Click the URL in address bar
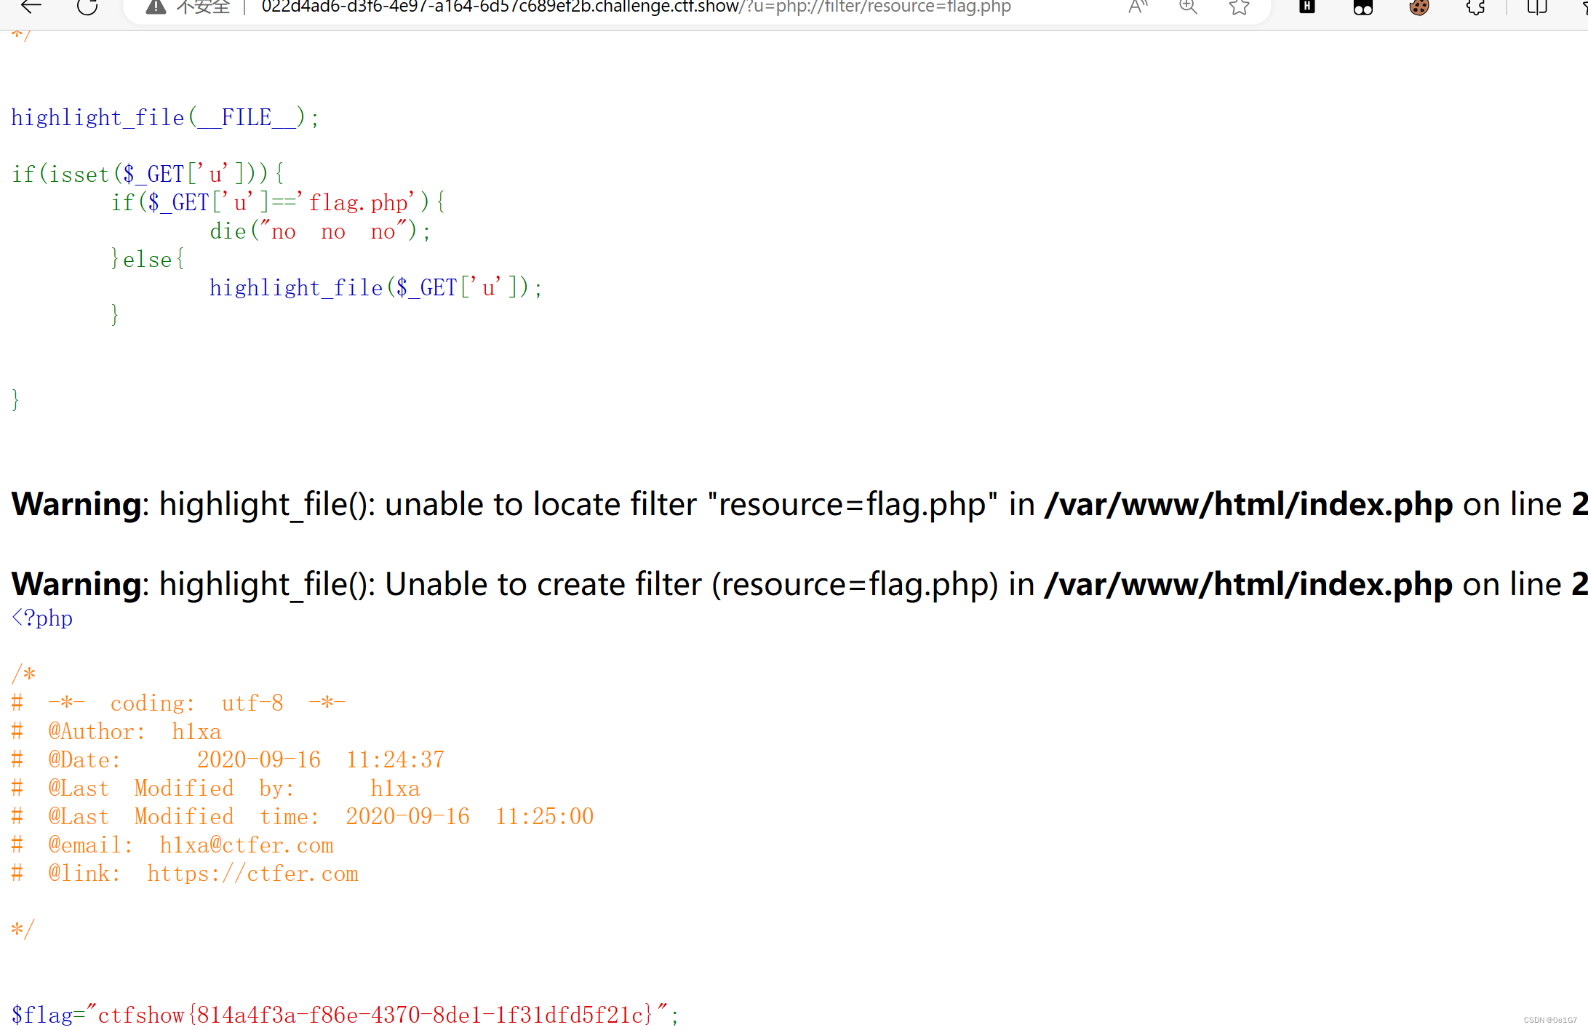1588x1030 pixels. (636, 7)
